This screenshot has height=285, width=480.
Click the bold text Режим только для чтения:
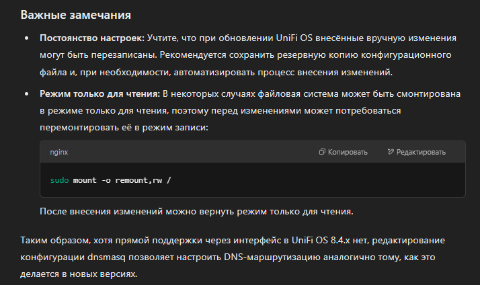coord(99,93)
